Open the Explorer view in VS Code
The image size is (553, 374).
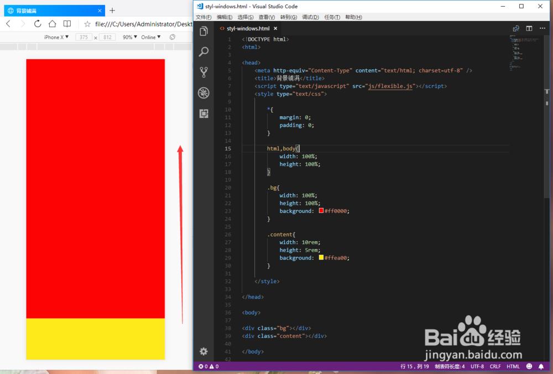204,31
